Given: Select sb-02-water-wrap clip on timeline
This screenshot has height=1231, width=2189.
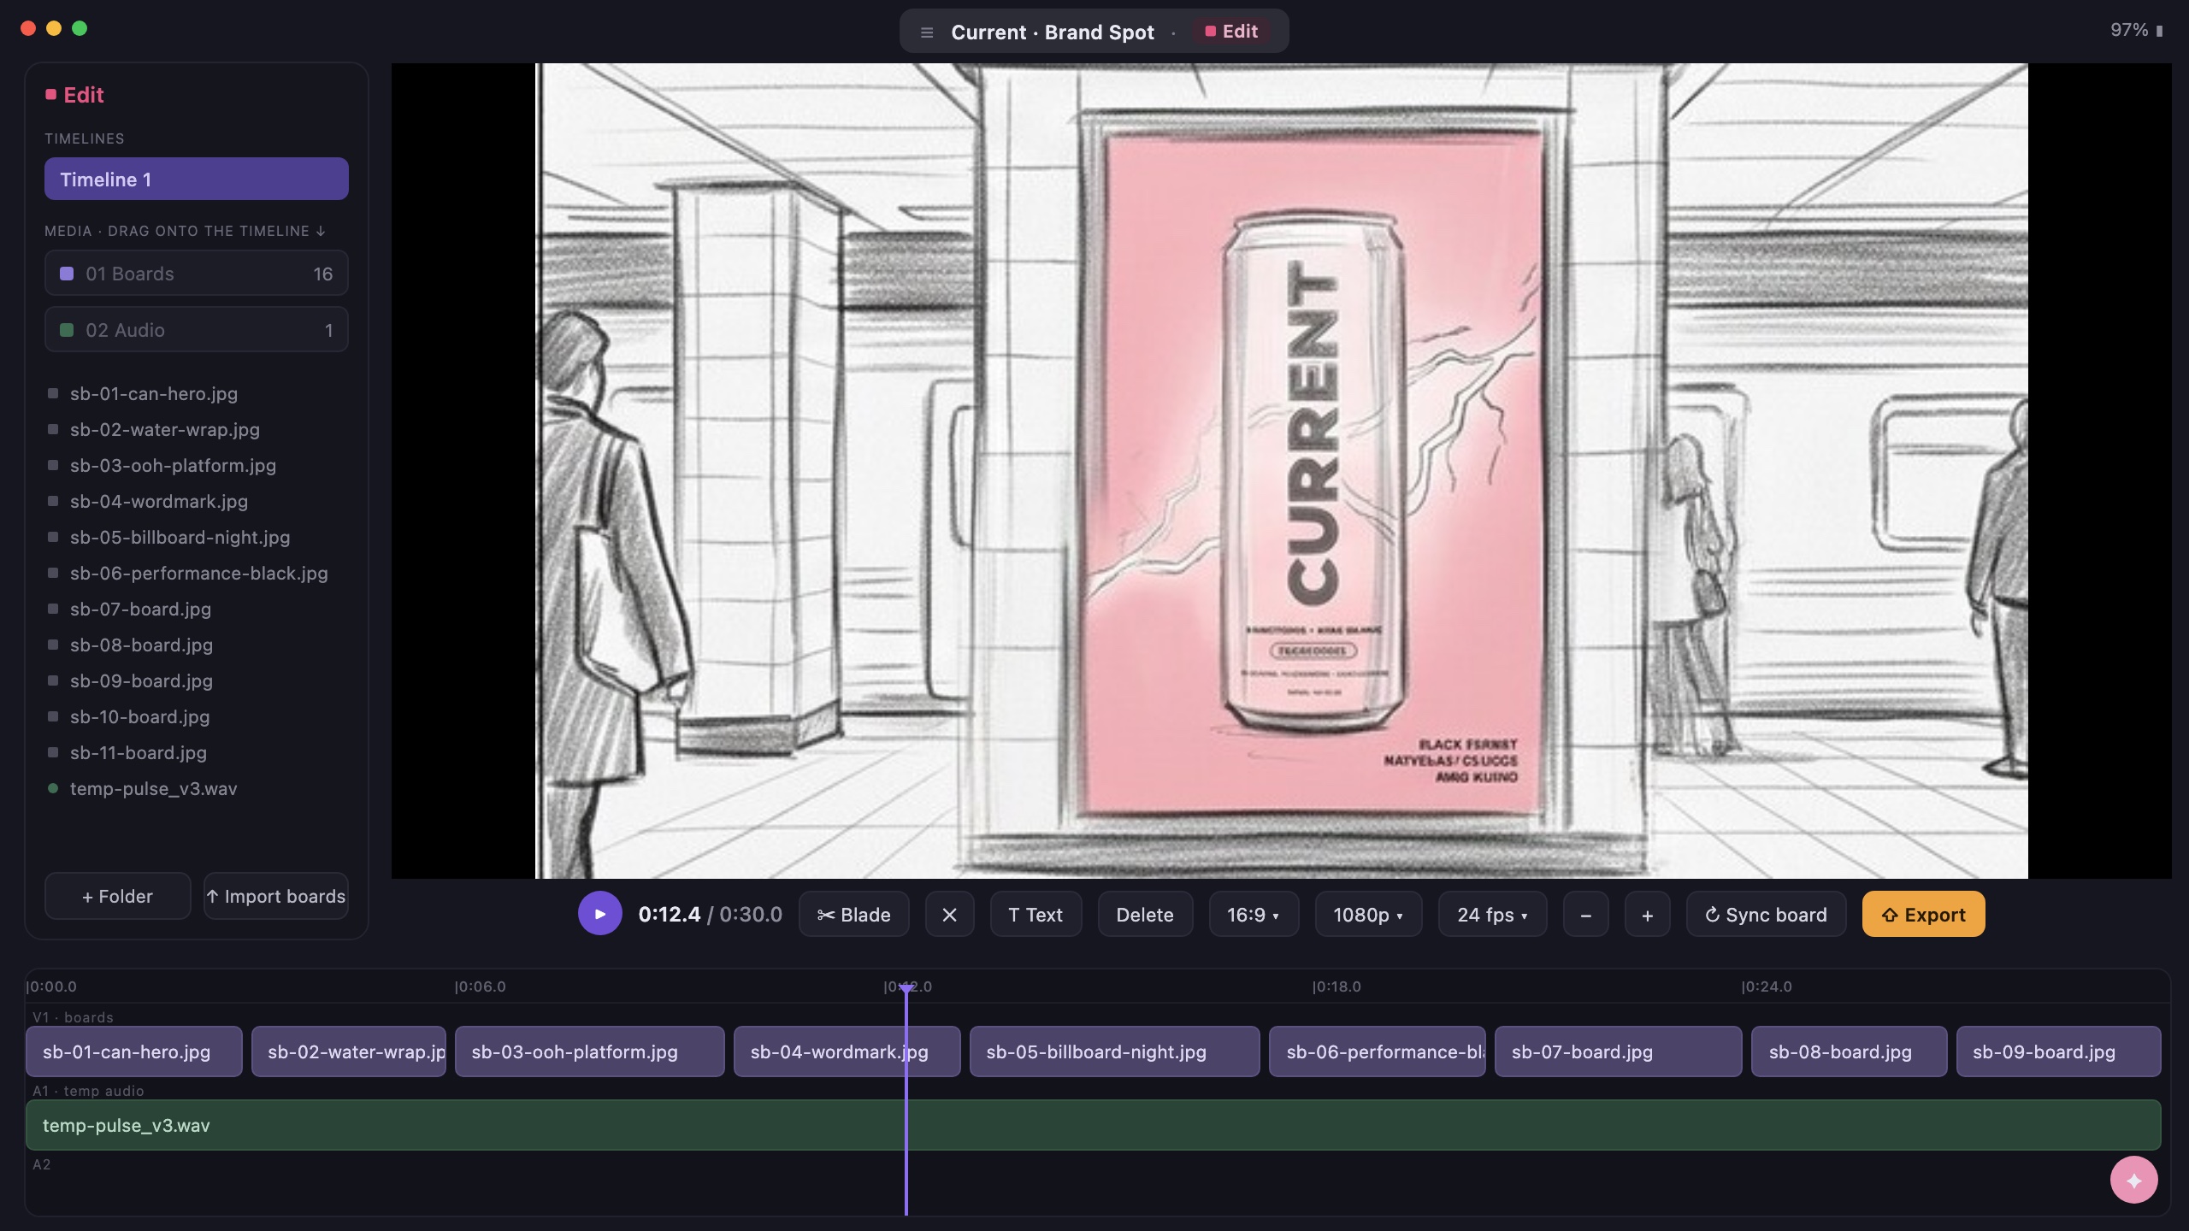Looking at the screenshot, I should (x=349, y=1051).
